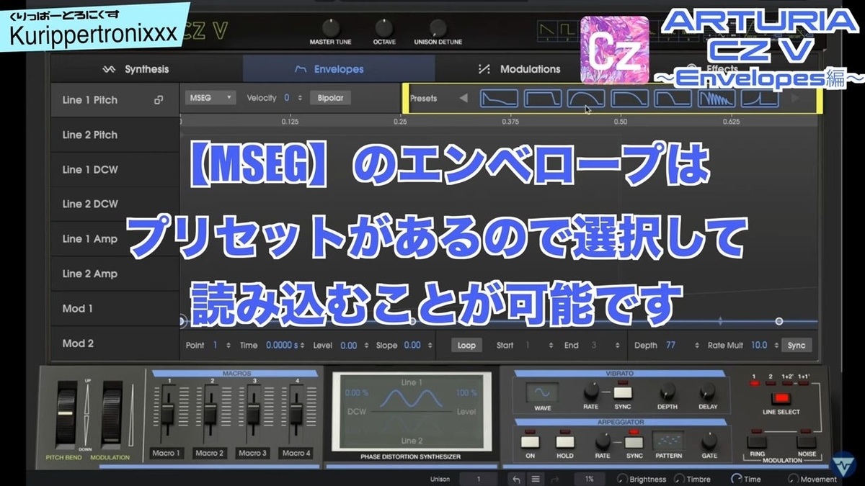Screen dimensions: 865x486
Task: Click the Movement macro knob in the bottom bar
Action: (x=793, y=479)
